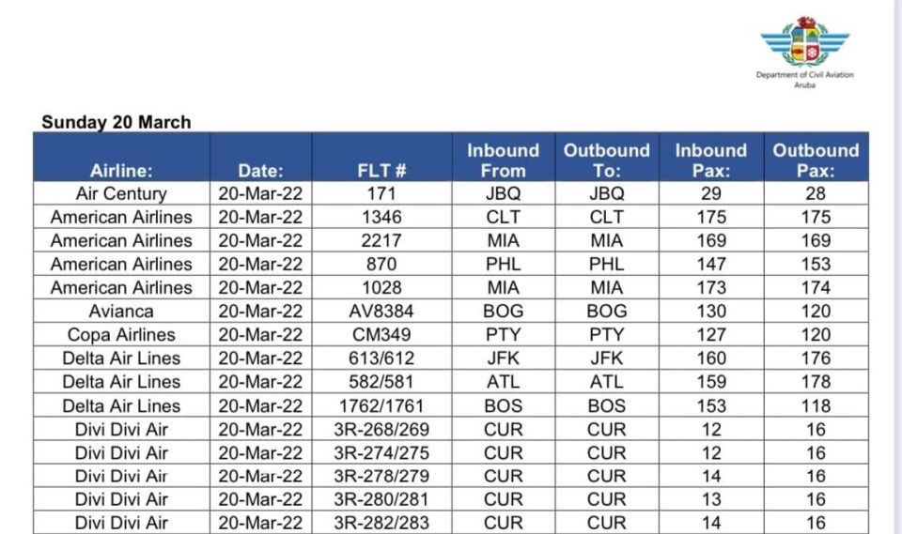Select the Air Century airline cell

[121, 194]
